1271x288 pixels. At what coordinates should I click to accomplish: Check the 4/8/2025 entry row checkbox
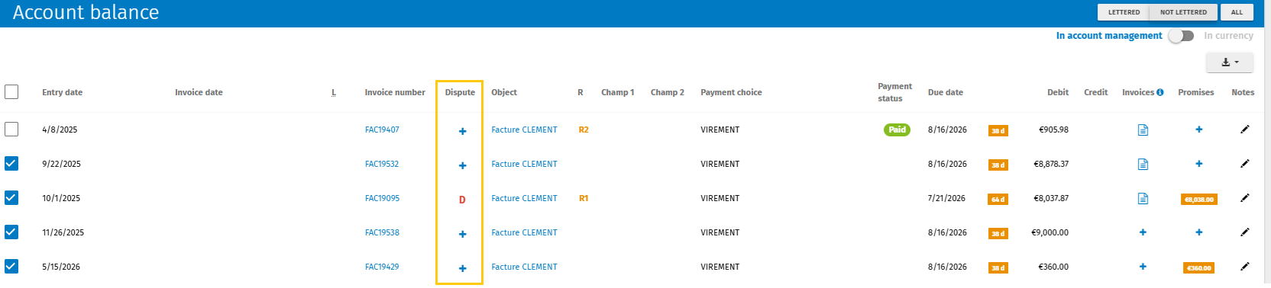[11, 130]
